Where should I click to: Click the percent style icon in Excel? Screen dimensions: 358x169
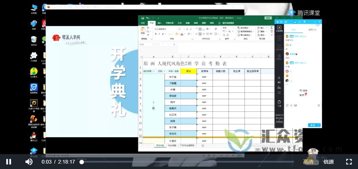[230, 31]
